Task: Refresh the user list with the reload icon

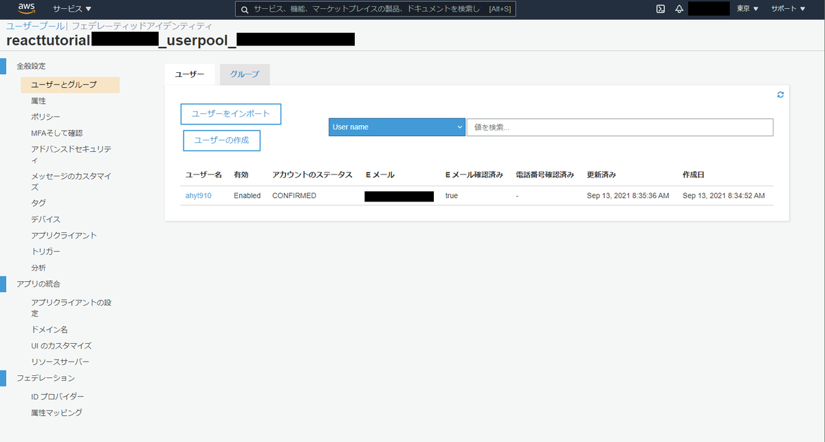Action: (780, 94)
